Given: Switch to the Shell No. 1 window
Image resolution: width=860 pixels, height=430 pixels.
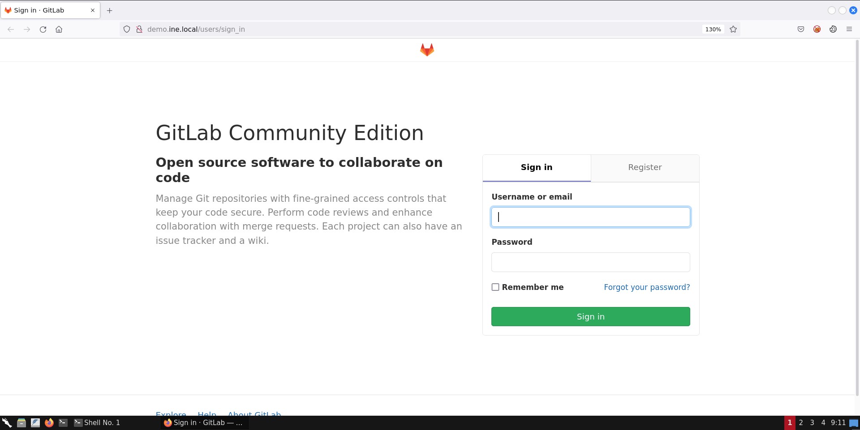Looking at the screenshot, I should tap(97, 423).
